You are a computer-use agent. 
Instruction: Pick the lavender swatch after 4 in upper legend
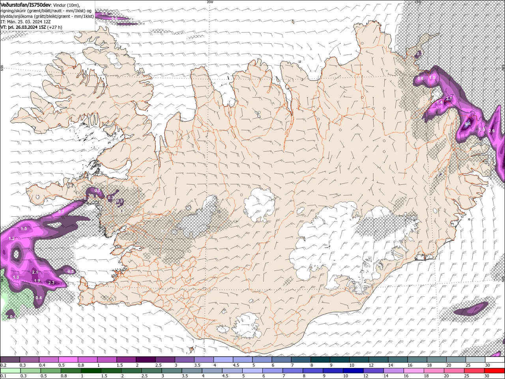point(223,360)
